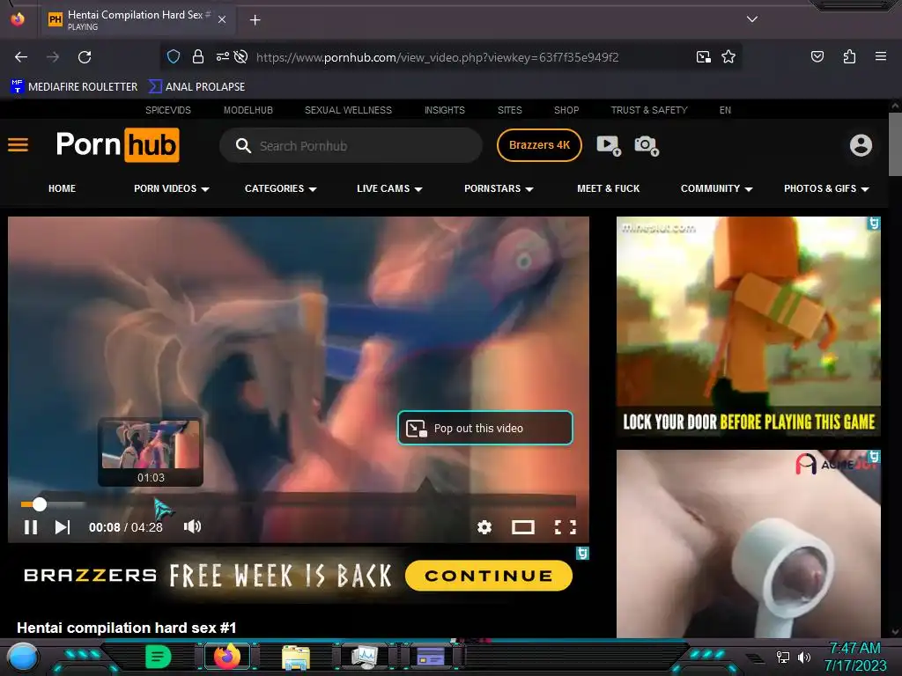902x676 pixels.
Task: Open the Start menu orb
Action: pyautogui.click(x=23, y=657)
